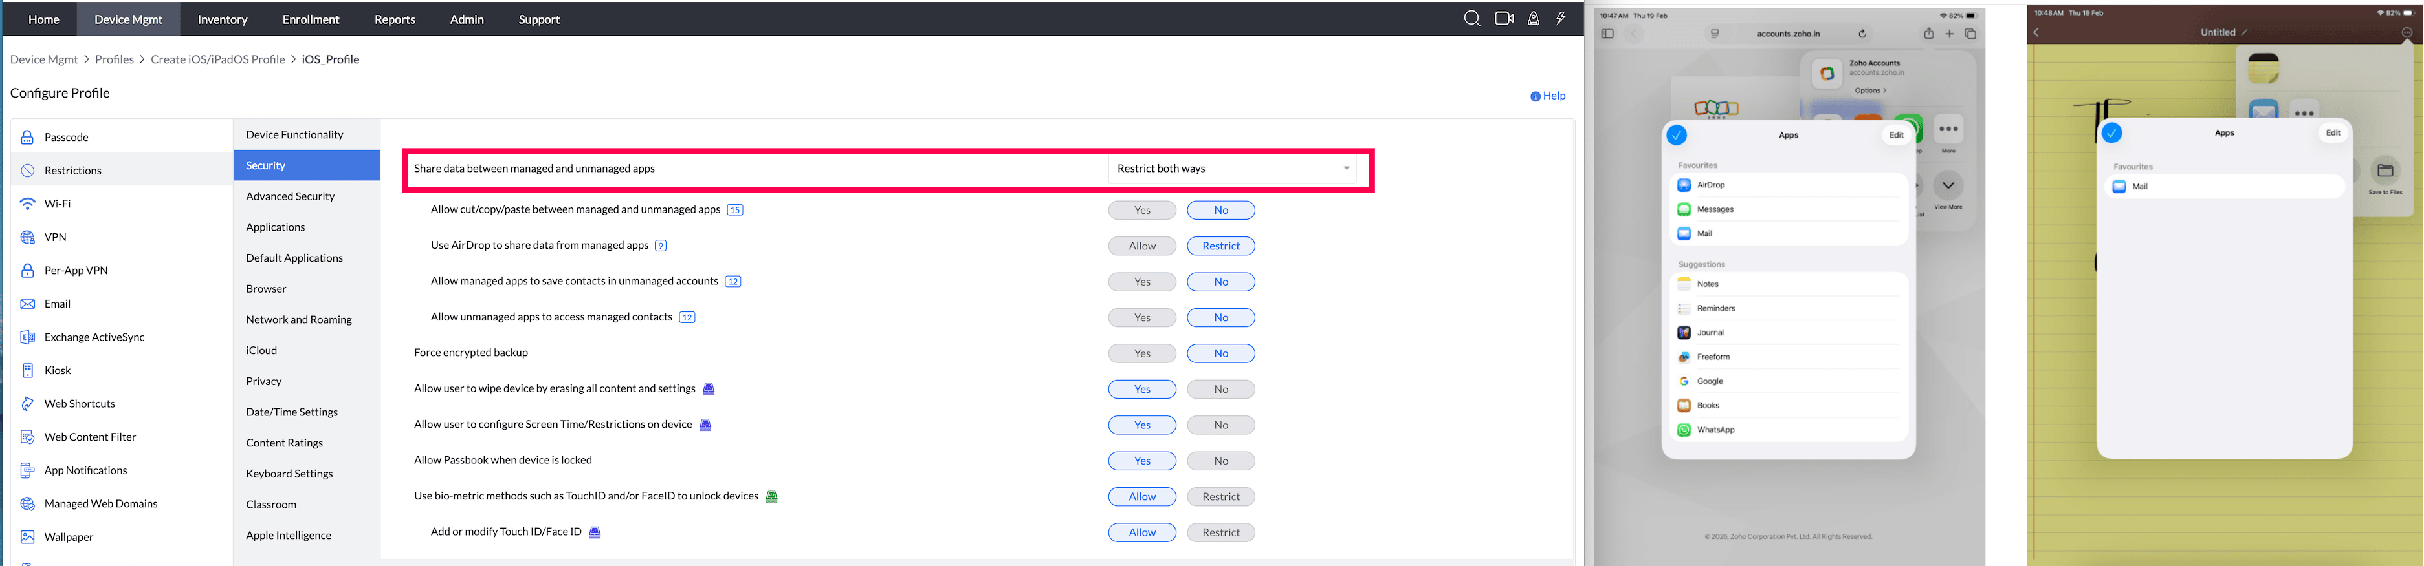Select Advanced Security restrictions category

tap(307, 196)
